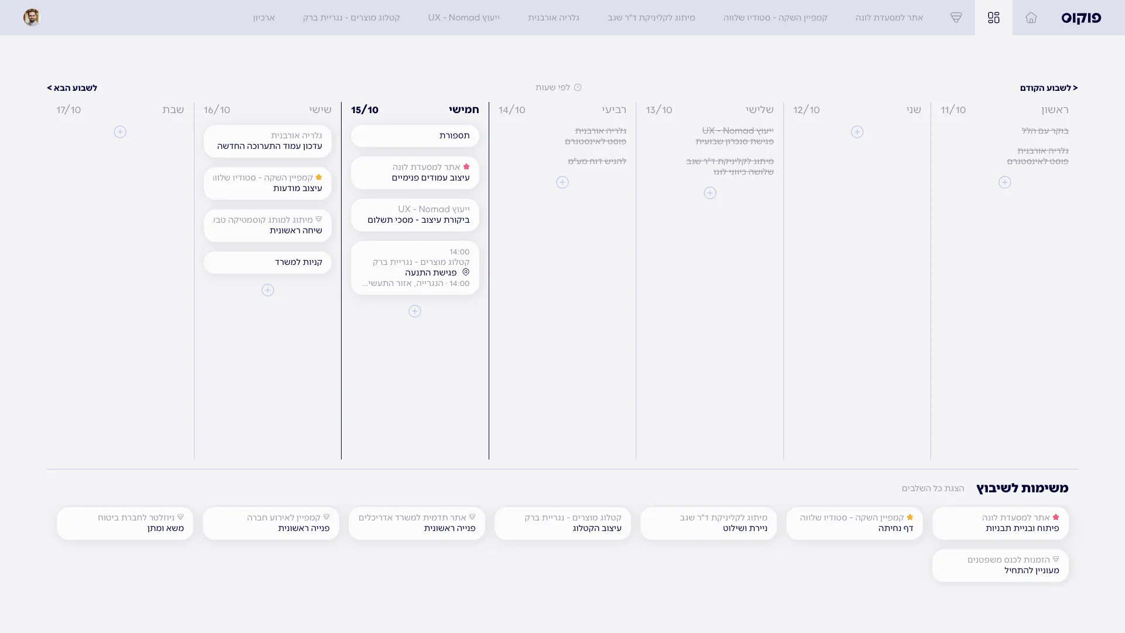Select backlog task פיתוח ובניית תבניות

click(1000, 523)
